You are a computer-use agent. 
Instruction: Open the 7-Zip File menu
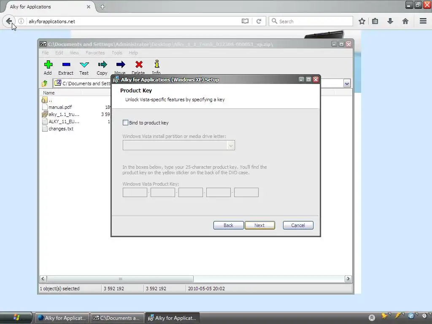pyautogui.click(x=45, y=53)
